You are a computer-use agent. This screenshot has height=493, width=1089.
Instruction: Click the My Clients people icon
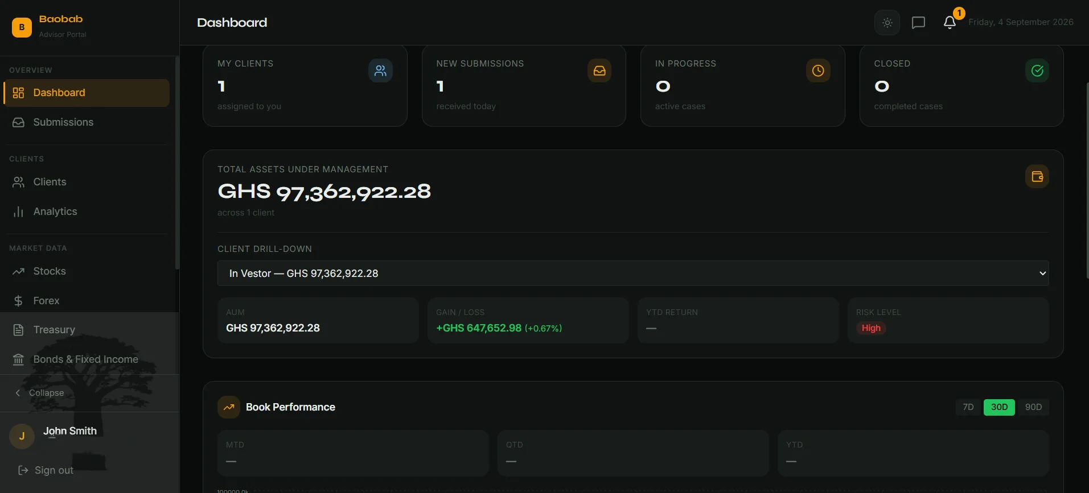point(380,71)
